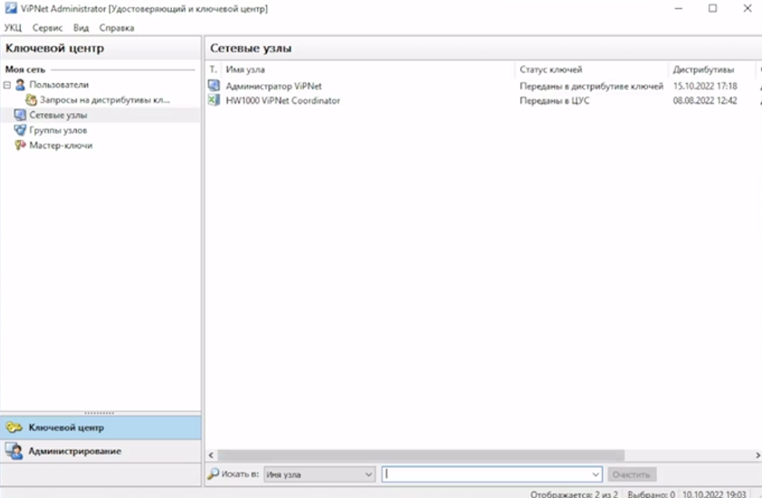The height and width of the screenshot is (498, 762).
Task: Click the Выбрано: 0 status entry
Action: tap(651, 493)
